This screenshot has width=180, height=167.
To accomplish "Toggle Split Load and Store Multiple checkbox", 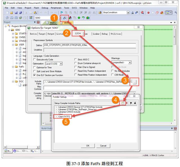I will pyautogui.click(x=34, y=71).
